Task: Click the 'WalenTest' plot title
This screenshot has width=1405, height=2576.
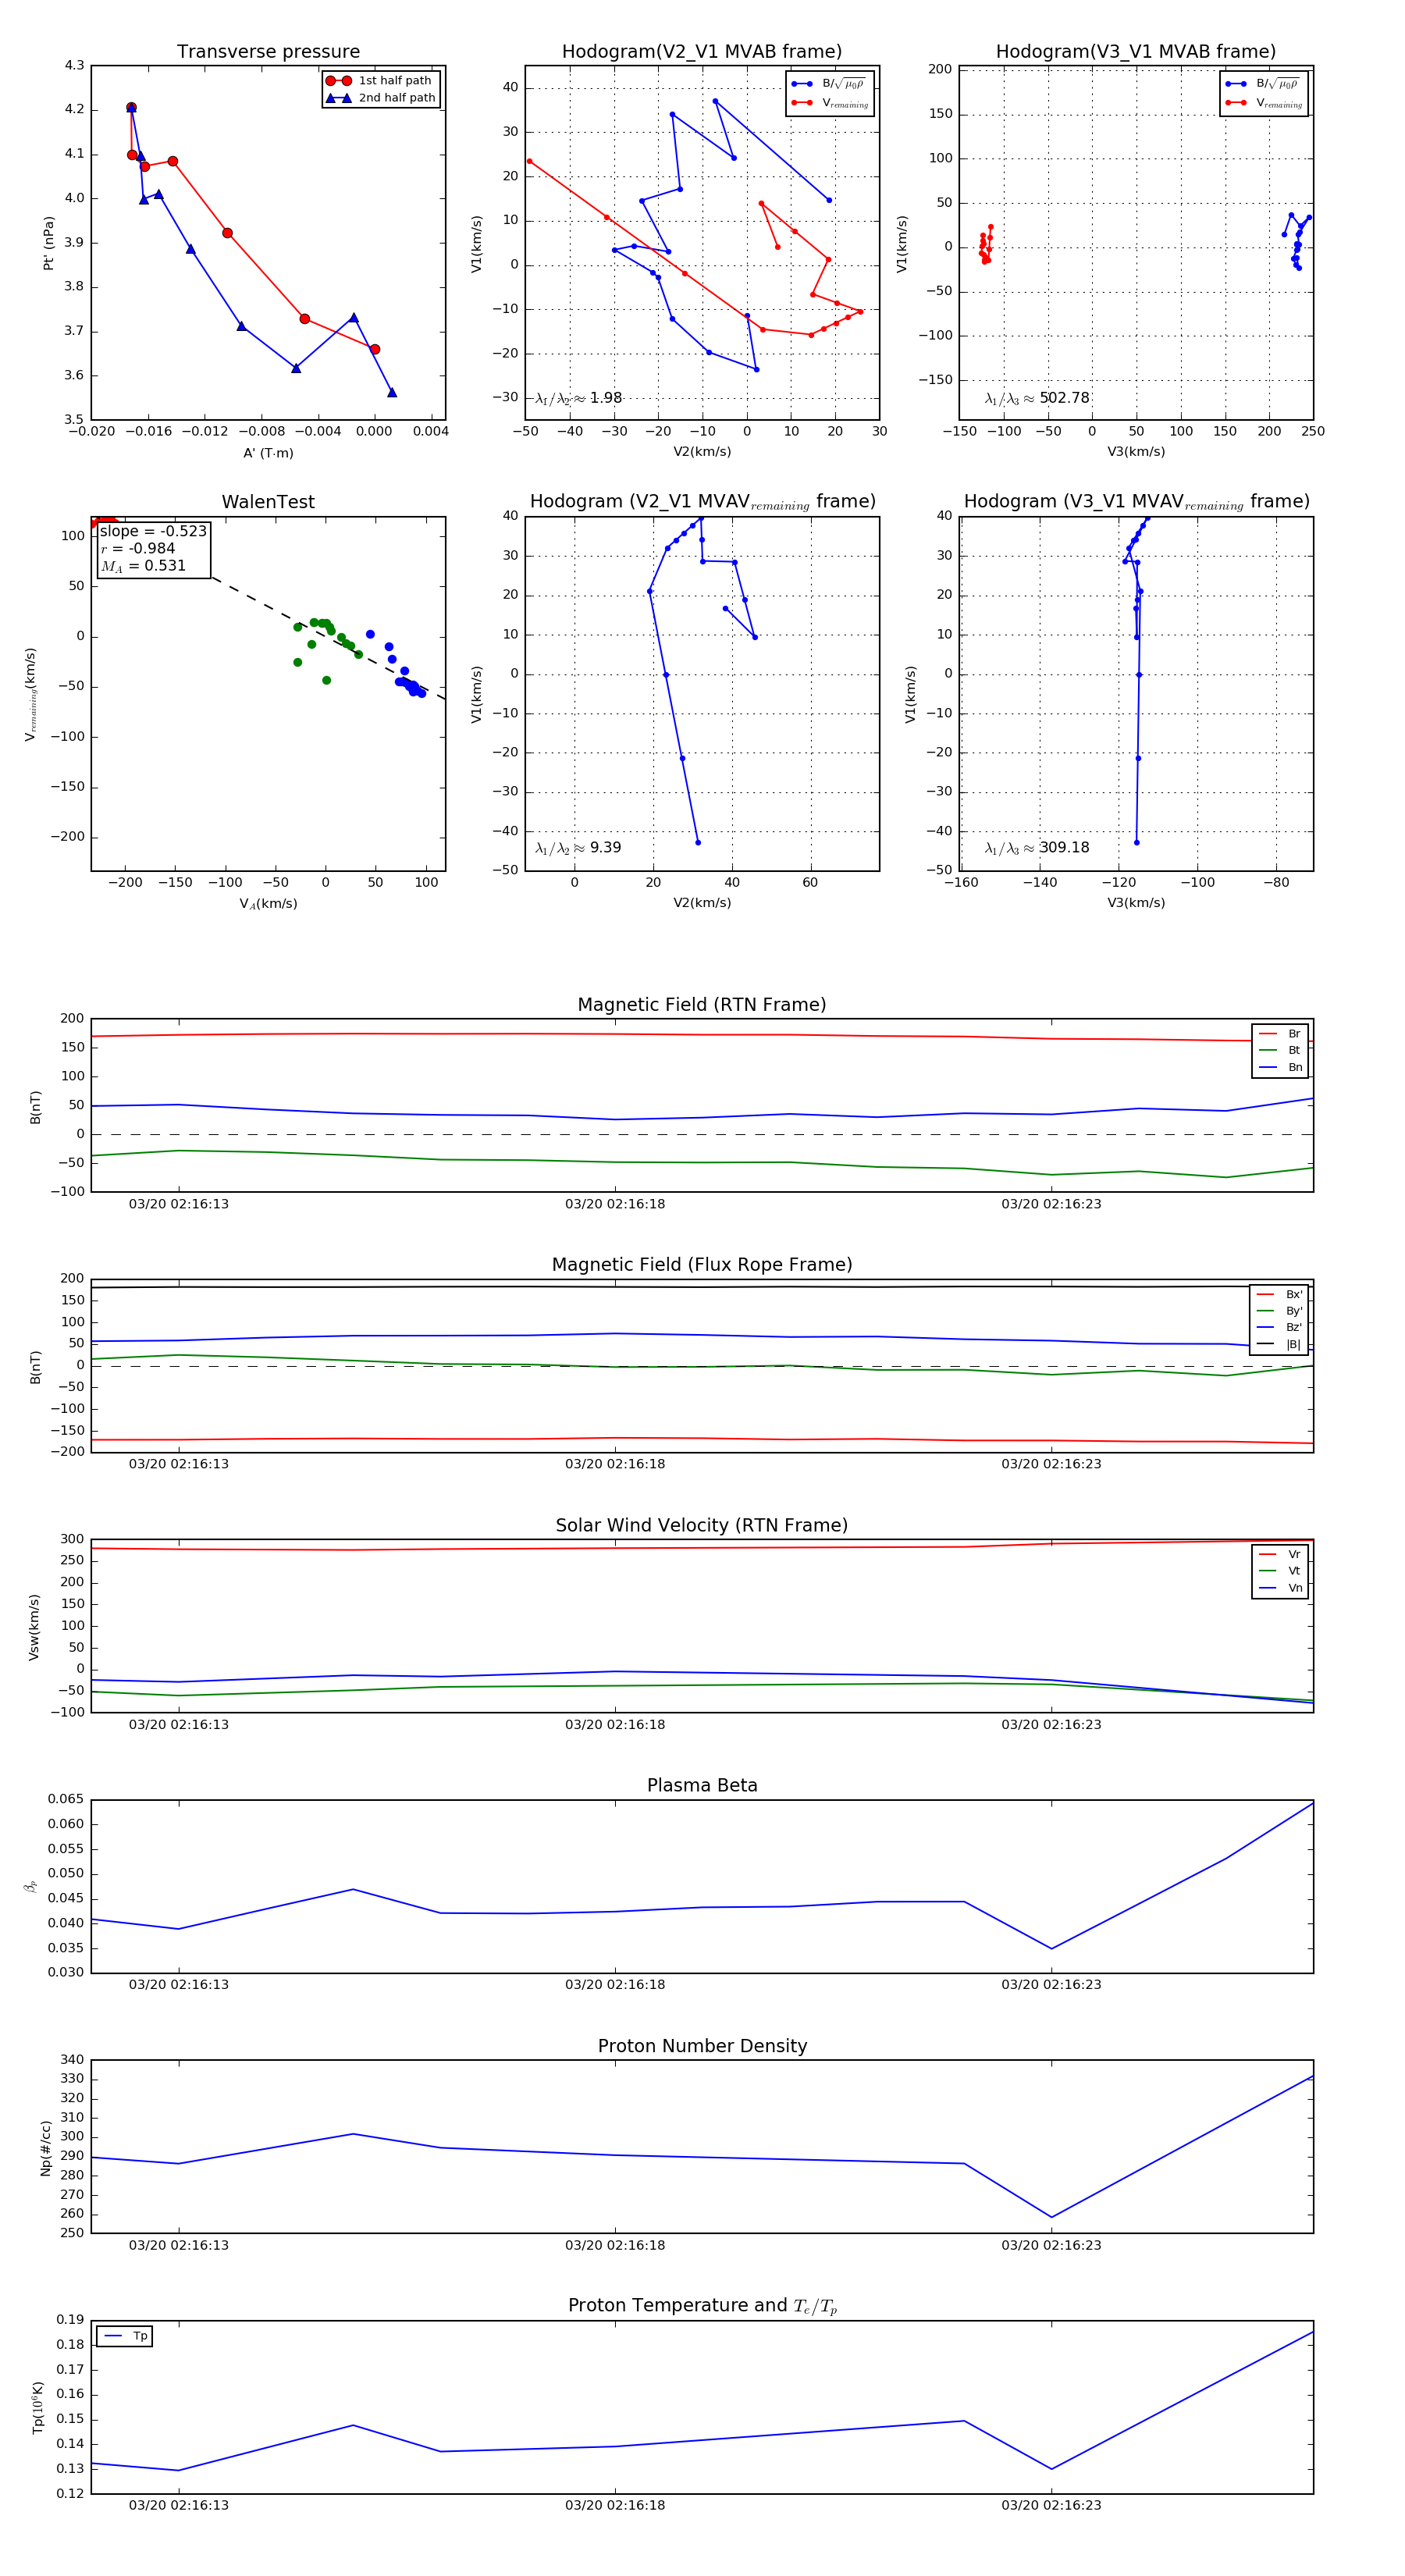Action: coord(268,502)
